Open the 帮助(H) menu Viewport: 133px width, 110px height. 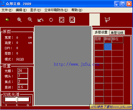[77, 10]
